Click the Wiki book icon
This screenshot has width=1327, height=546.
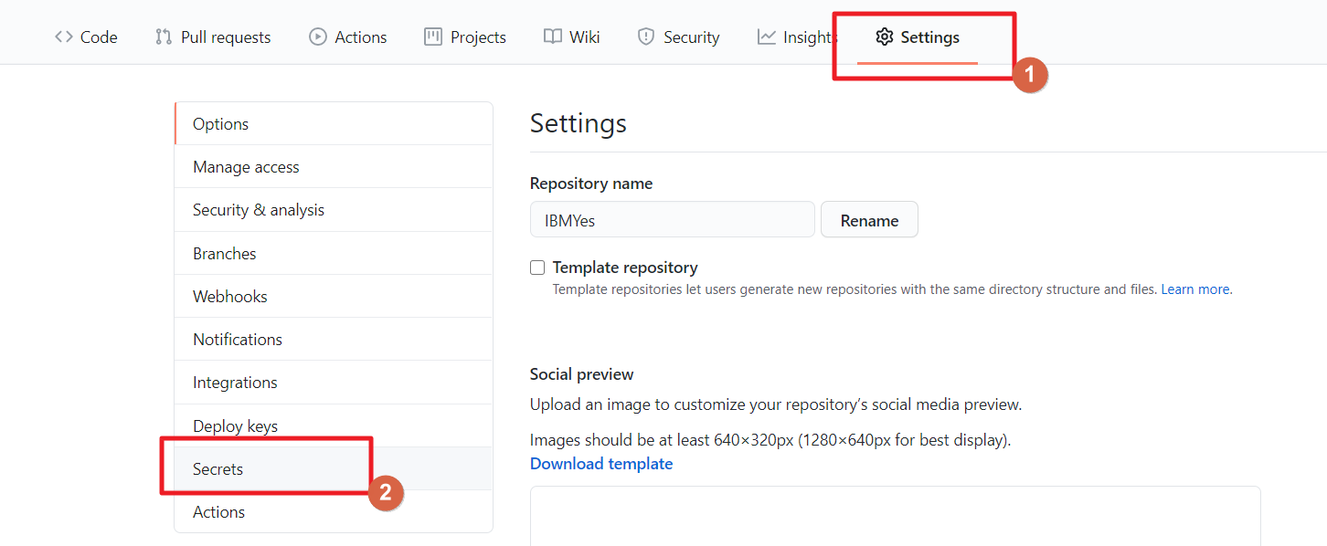tap(552, 37)
